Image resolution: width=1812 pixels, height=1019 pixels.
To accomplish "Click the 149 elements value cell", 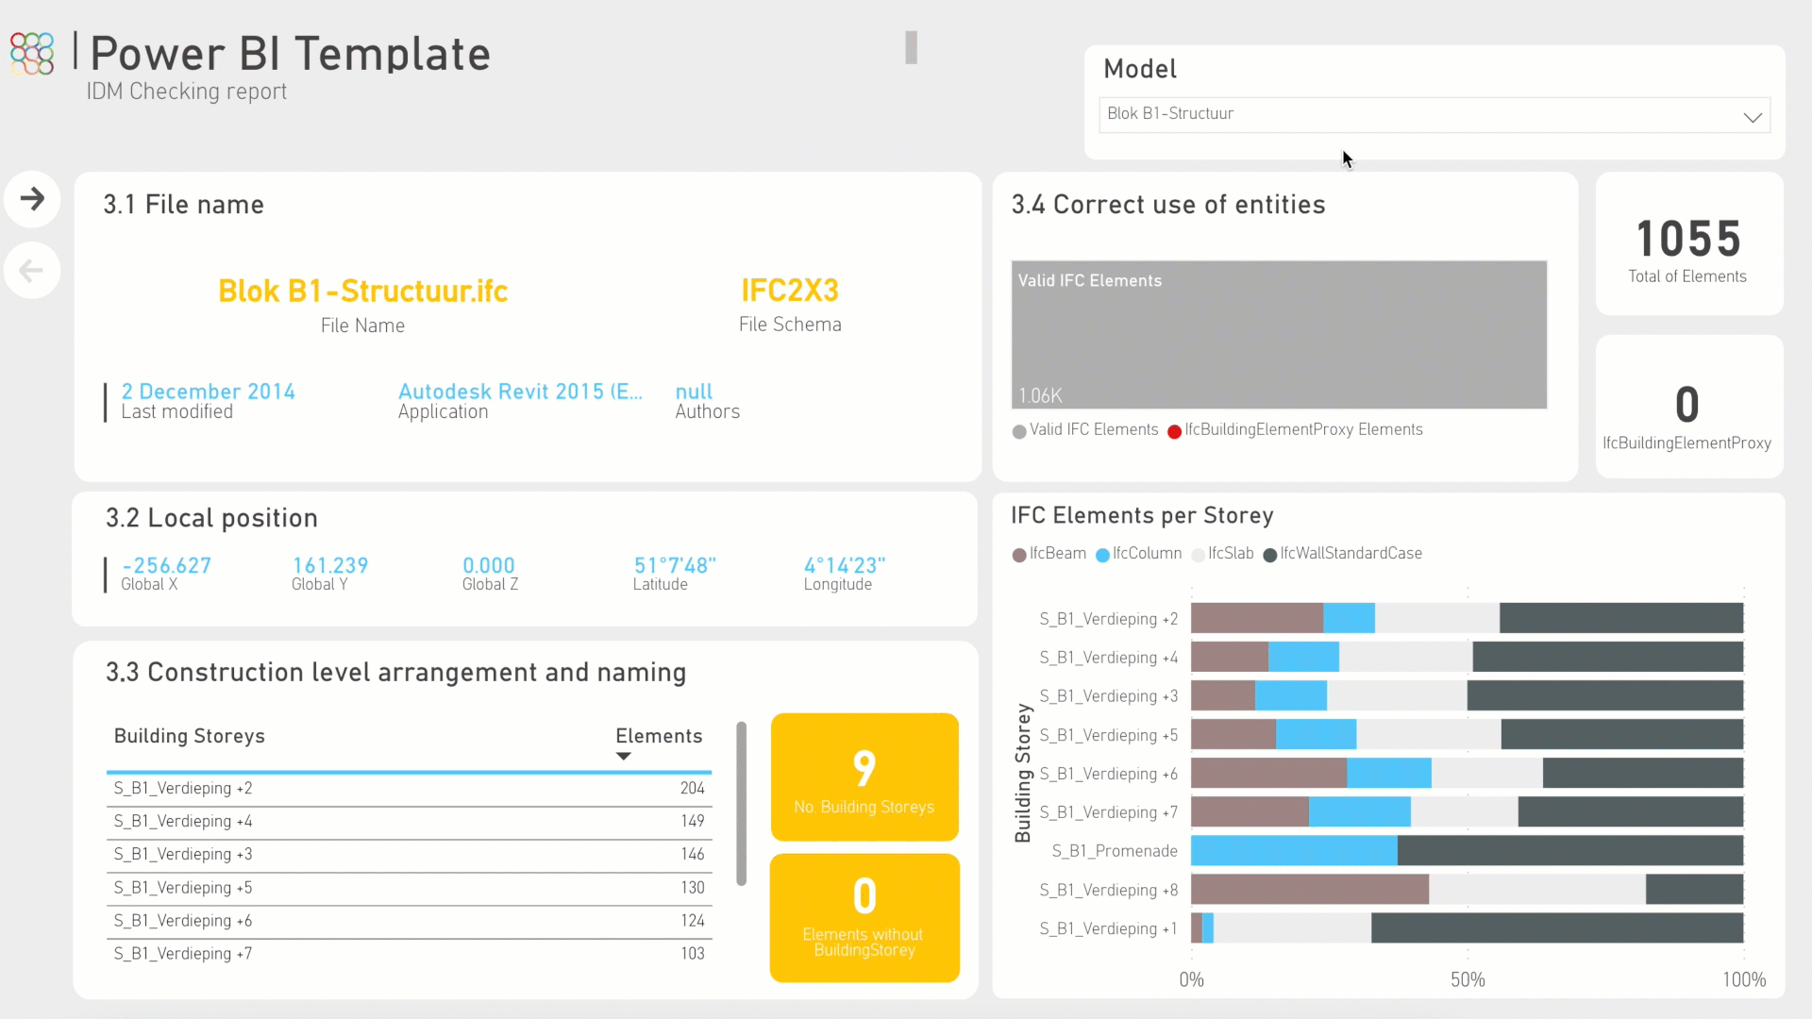I will pyautogui.click(x=693, y=822).
